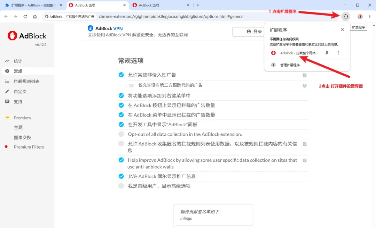Screen dimensions: 376x228
Task: Uncheck 将功能选项添加到右键菜单中
Action: point(121,95)
